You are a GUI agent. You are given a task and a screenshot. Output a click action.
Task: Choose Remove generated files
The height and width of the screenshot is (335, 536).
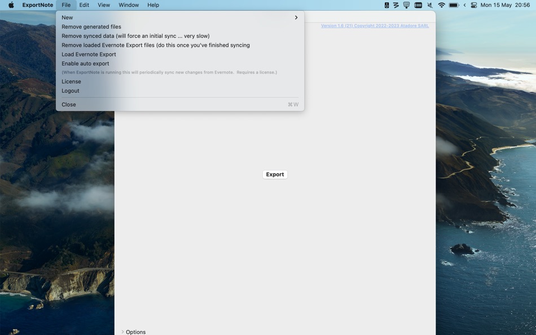pos(180,27)
